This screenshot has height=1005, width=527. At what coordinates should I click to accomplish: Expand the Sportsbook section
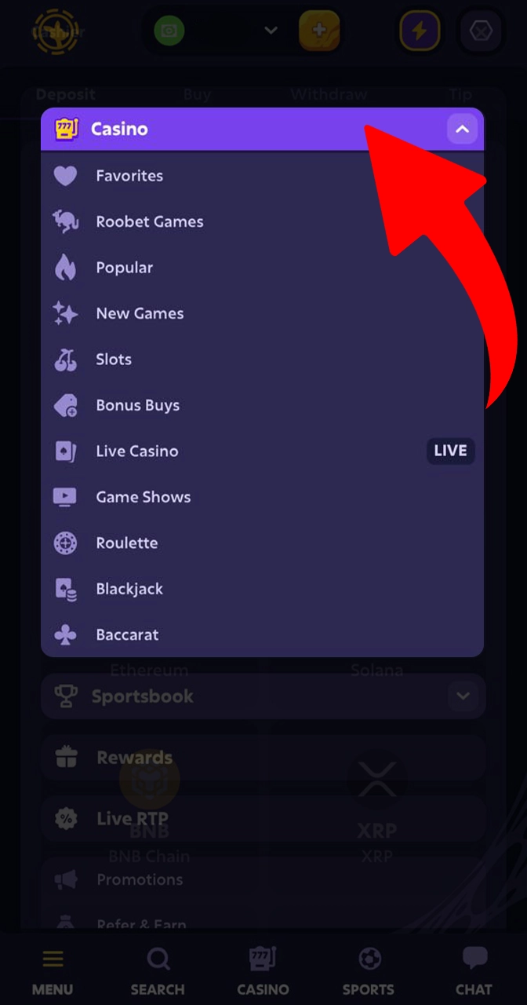[462, 696]
